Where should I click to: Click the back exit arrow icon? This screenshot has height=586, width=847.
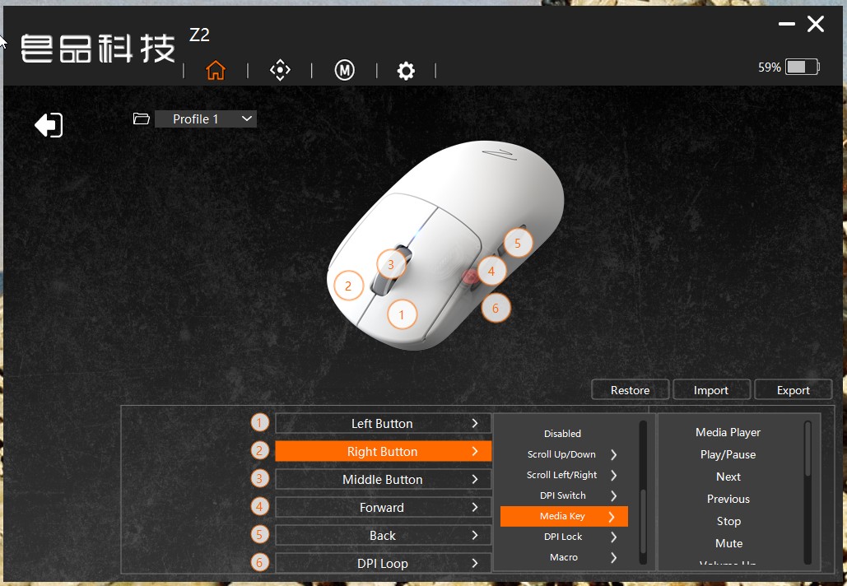click(49, 125)
